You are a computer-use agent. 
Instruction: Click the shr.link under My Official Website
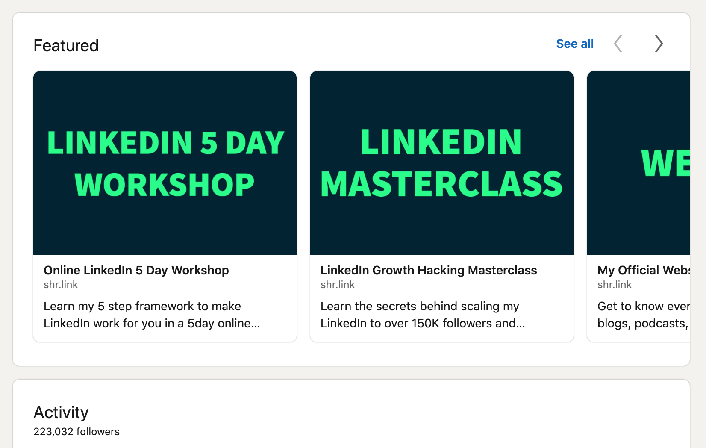click(x=615, y=285)
